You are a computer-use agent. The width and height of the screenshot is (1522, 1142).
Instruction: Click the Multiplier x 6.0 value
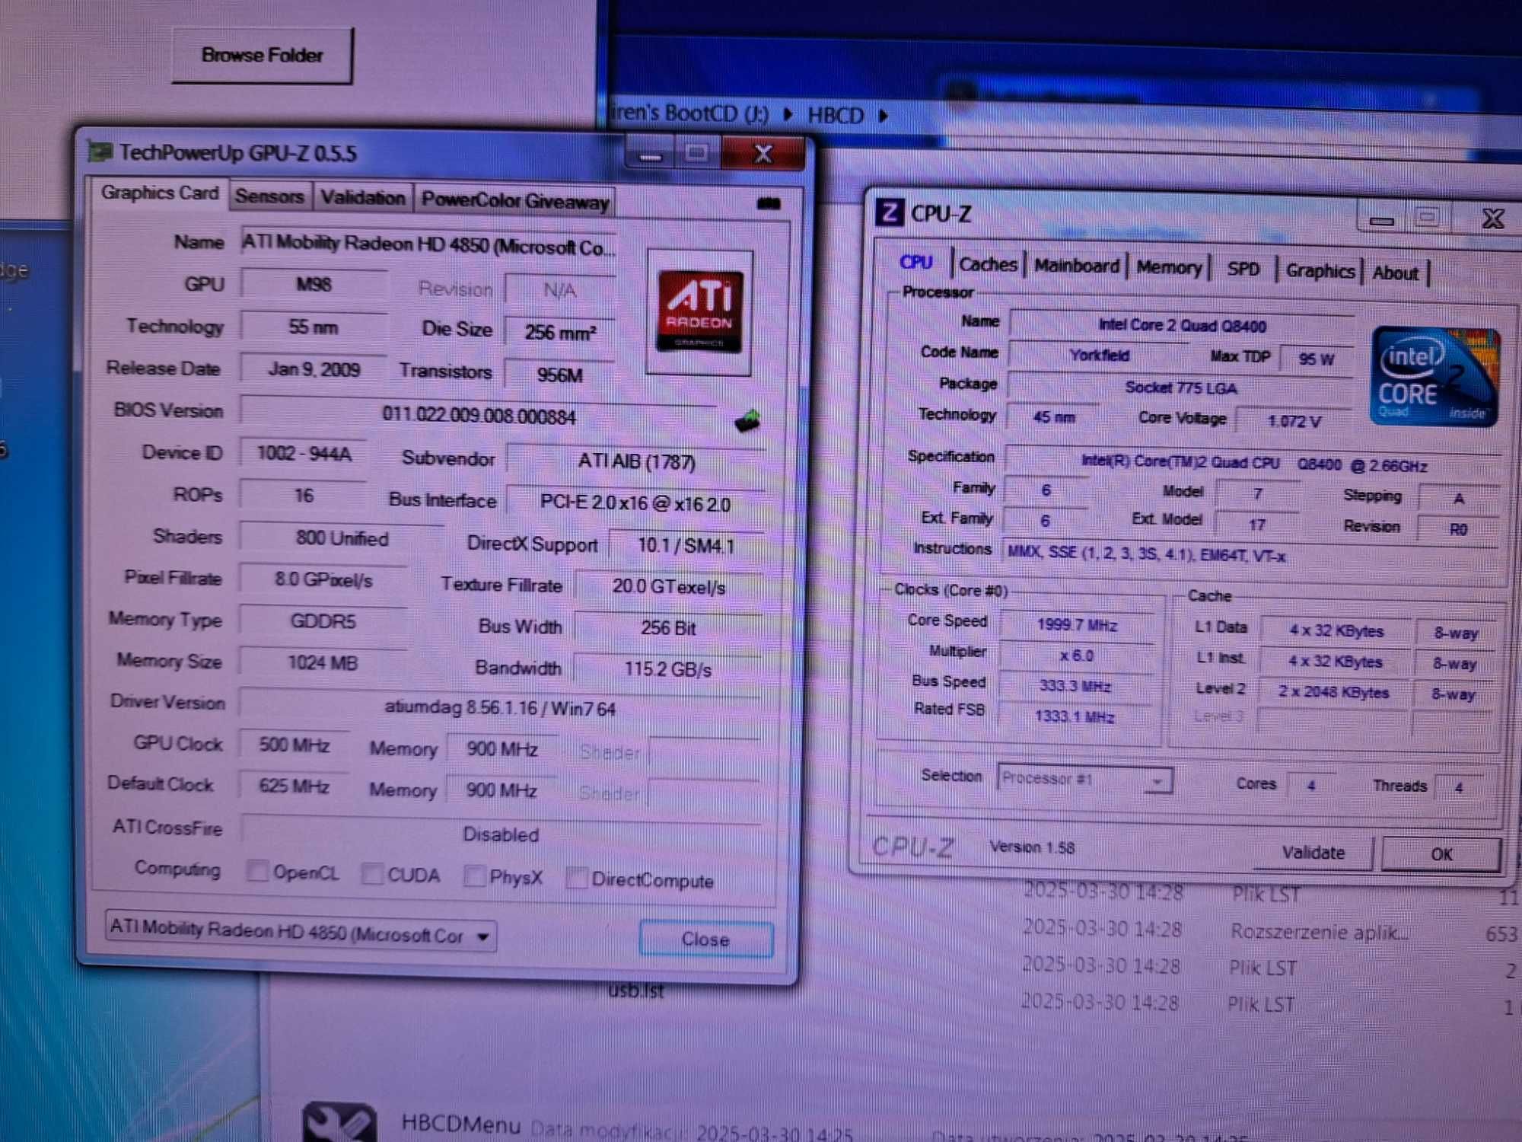[1076, 655]
